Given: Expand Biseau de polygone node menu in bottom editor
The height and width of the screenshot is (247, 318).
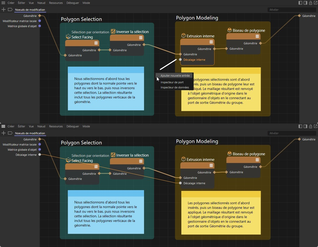Looking at the screenshot, I should [257, 160].
